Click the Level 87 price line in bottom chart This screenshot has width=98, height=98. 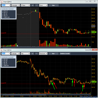(46, 84)
